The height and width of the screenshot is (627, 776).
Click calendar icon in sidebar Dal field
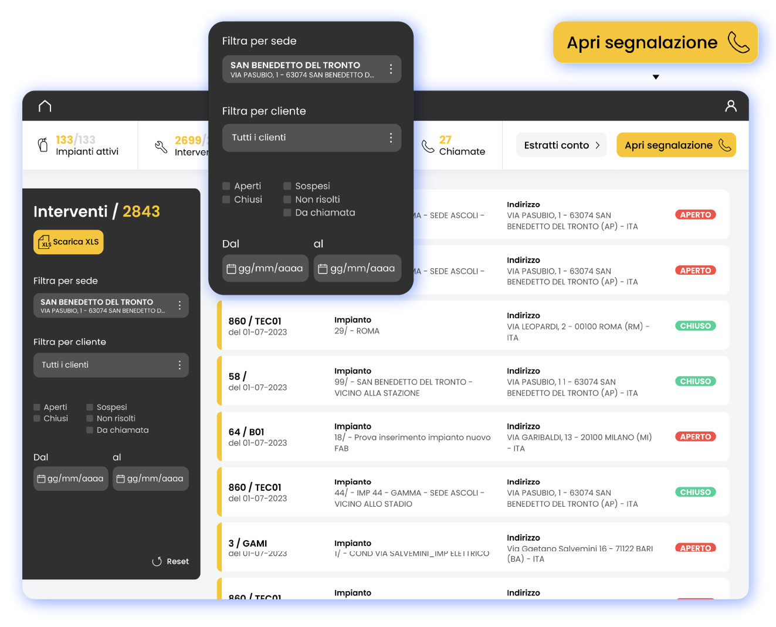tap(41, 479)
